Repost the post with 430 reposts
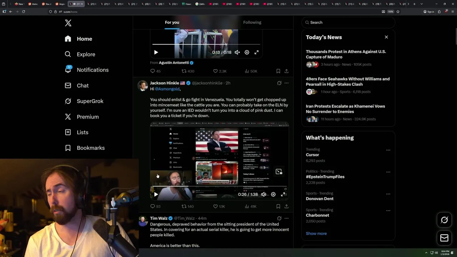The height and width of the screenshot is (257, 457). pos(188,71)
